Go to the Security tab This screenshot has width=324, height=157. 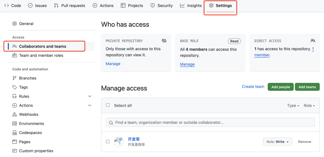click(x=162, y=6)
